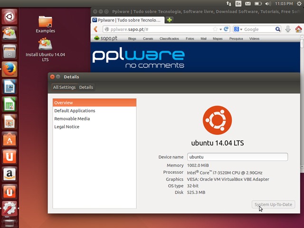Go to Firefox home page icon

coord(299,29)
